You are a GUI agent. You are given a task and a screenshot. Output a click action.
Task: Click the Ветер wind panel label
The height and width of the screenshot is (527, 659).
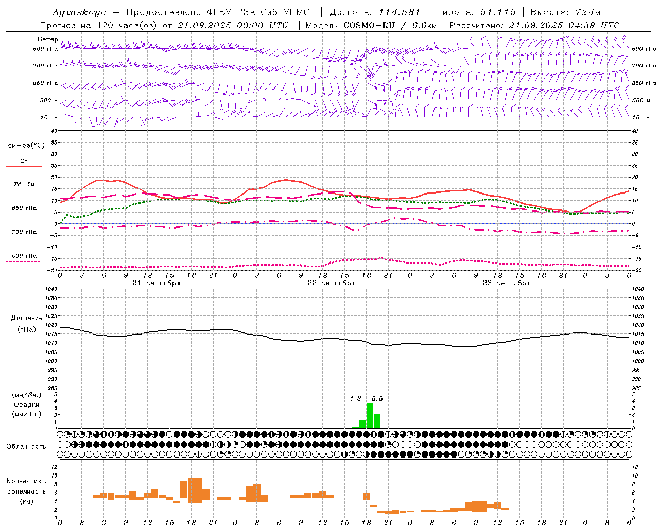point(48,39)
